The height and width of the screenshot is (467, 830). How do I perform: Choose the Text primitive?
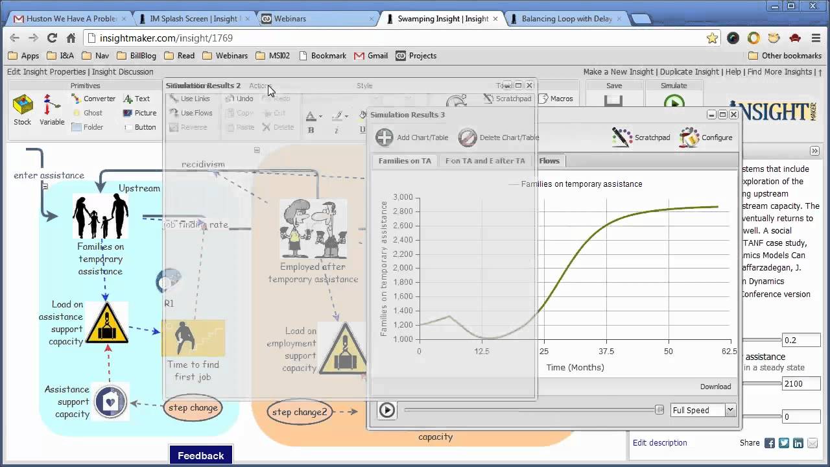pos(136,99)
